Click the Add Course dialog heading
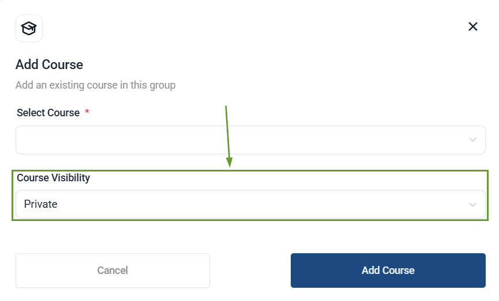This screenshot has width=499, height=301. click(x=49, y=64)
